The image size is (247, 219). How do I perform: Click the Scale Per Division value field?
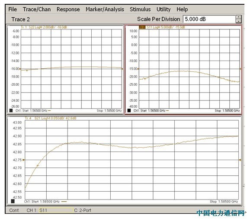(209, 19)
